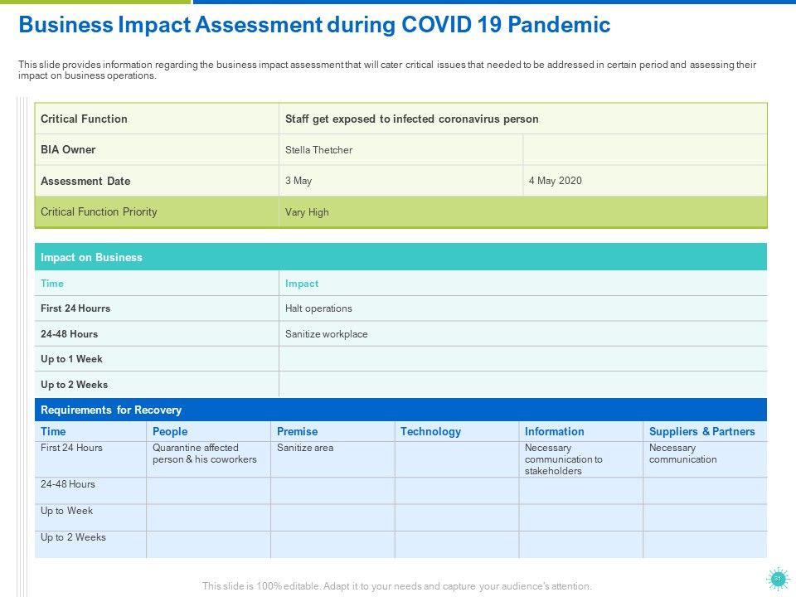Select the 'Impact on Business' header bar
Screen dimensions: 796x597
click(x=400, y=257)
